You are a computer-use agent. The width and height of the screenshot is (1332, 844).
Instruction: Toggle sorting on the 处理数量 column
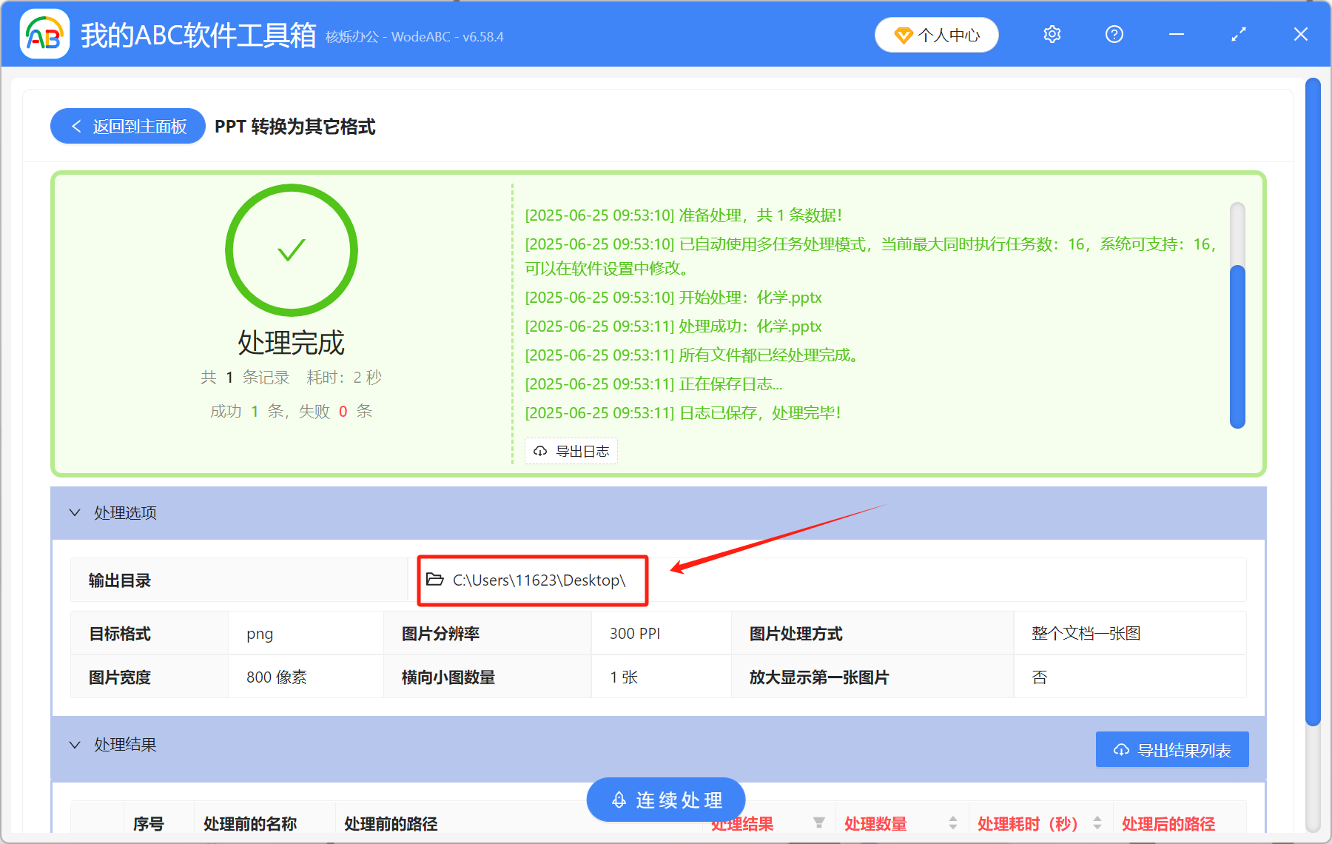952,823
